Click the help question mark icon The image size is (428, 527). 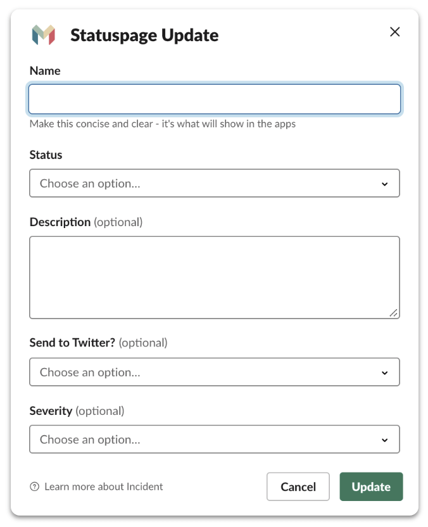(35, 486)
